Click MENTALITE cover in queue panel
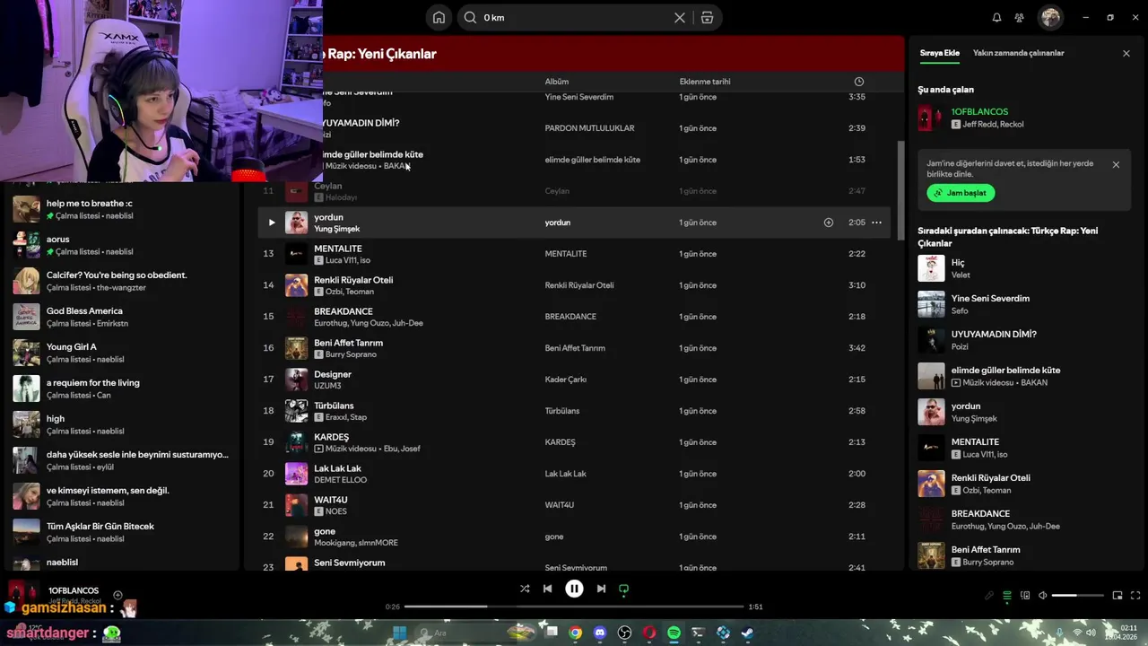Screen dimensions: 1148x646 [931, 448]
